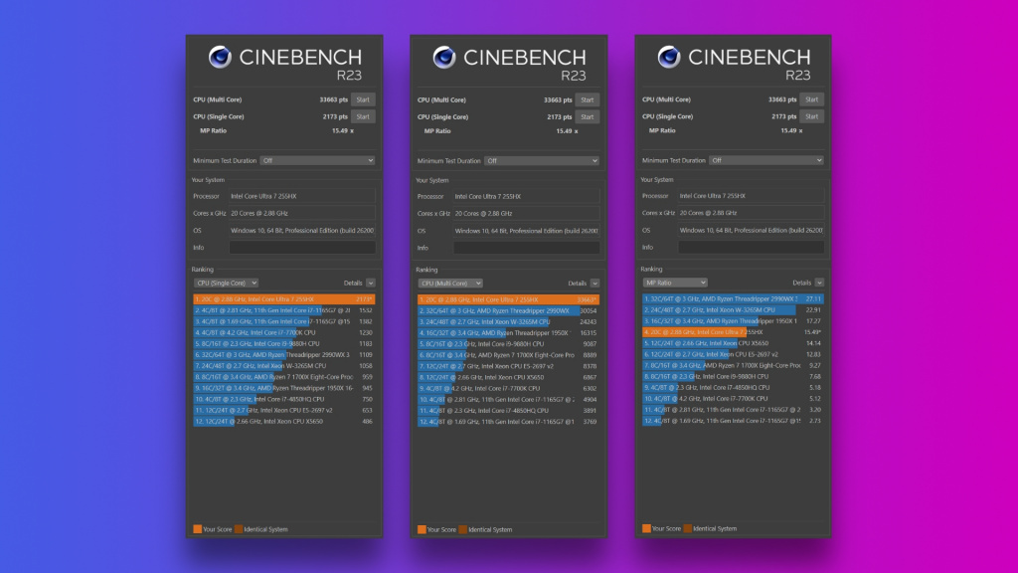Click the Identical System swatch in the right panel
Screen dimensions: 1018x573
point(687,529)
